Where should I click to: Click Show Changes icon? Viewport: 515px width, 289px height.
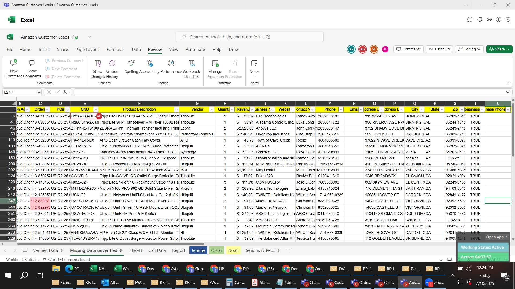(98, 63)
